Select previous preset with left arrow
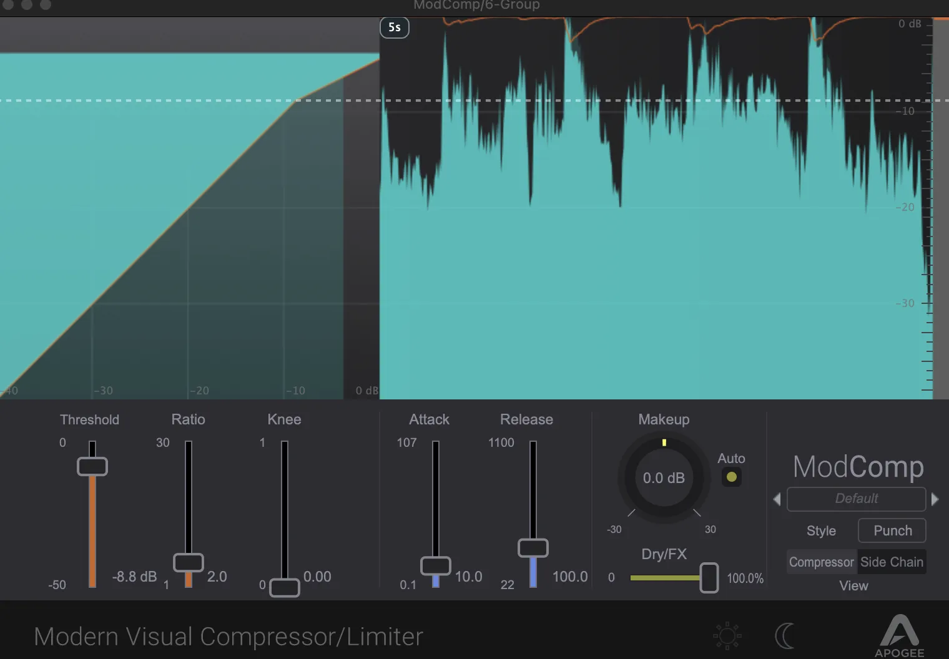This screenshot has width=949, height=659. [x=777, y=499]
